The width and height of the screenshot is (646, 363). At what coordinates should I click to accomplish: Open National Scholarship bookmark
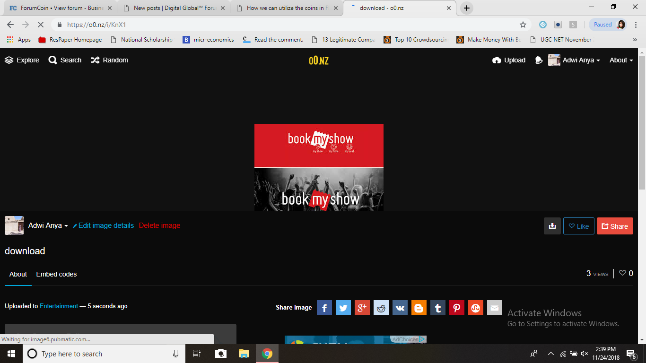[141, 40]
